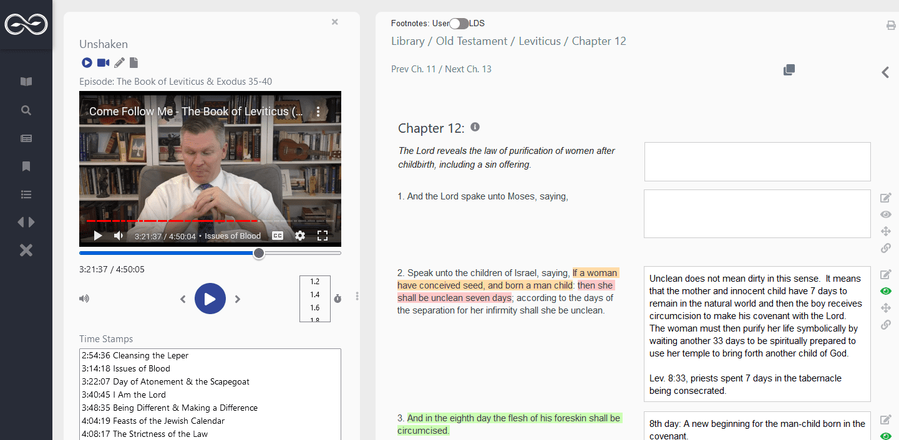
Task: Go to Old Testament breadcrumb
Action: tap(471, 41)
